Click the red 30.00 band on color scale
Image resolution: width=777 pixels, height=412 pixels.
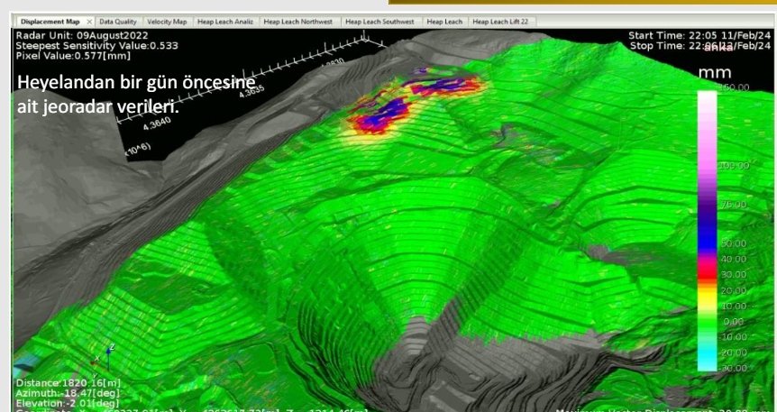(708, 272)
